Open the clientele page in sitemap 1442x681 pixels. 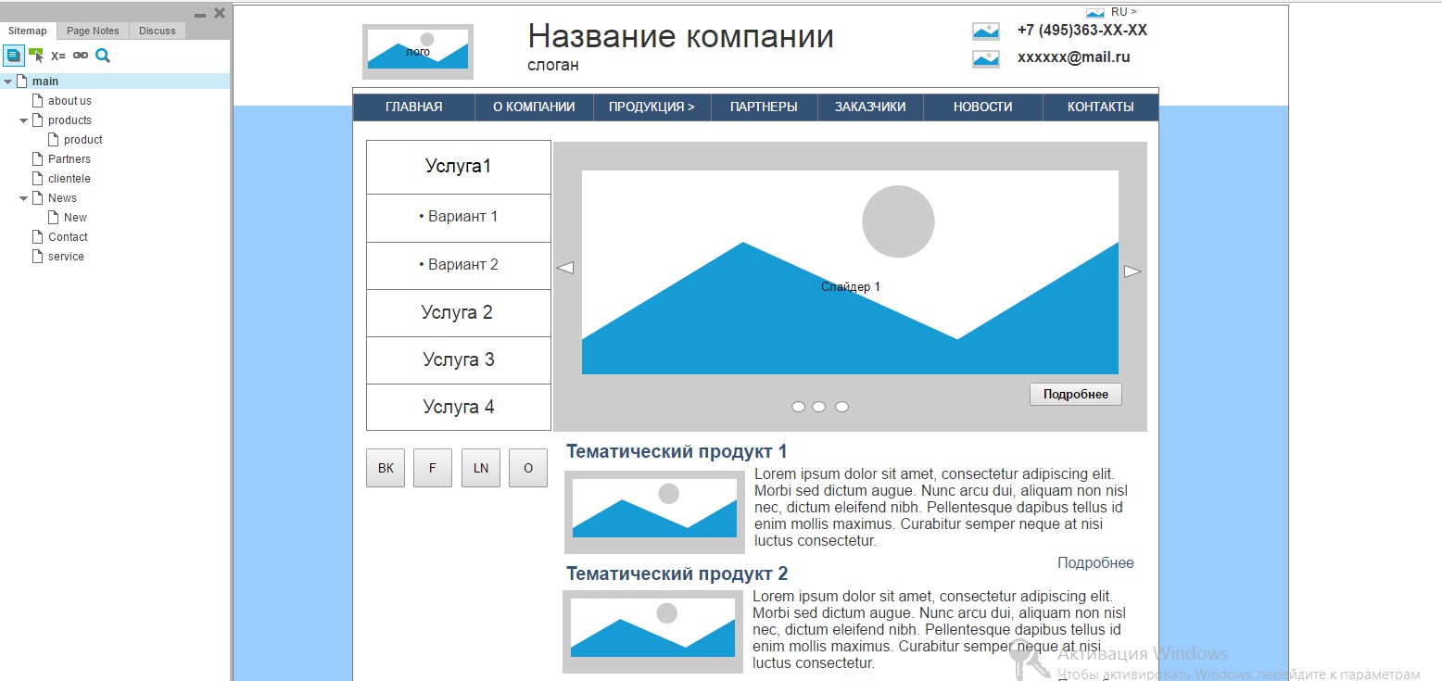tap(70, 179)
